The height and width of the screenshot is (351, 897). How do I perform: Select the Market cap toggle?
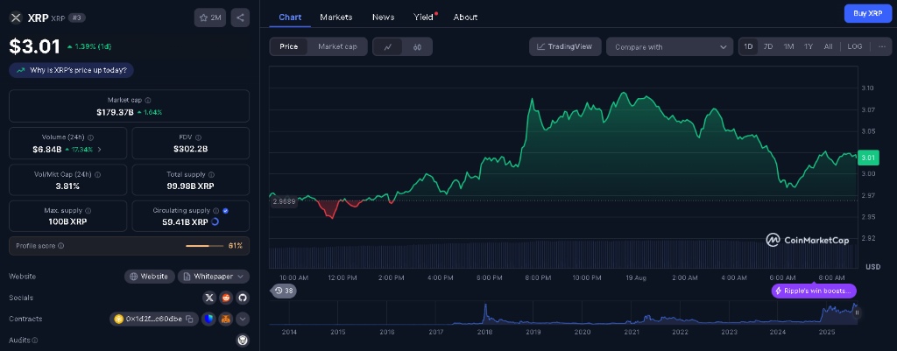click(337, 47)
